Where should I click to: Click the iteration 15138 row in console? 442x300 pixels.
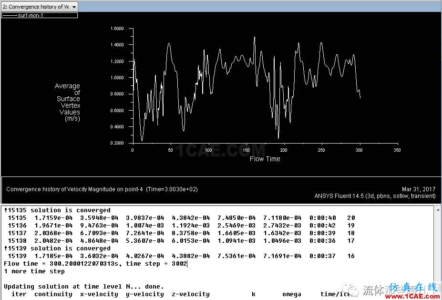tap(181, 241)
